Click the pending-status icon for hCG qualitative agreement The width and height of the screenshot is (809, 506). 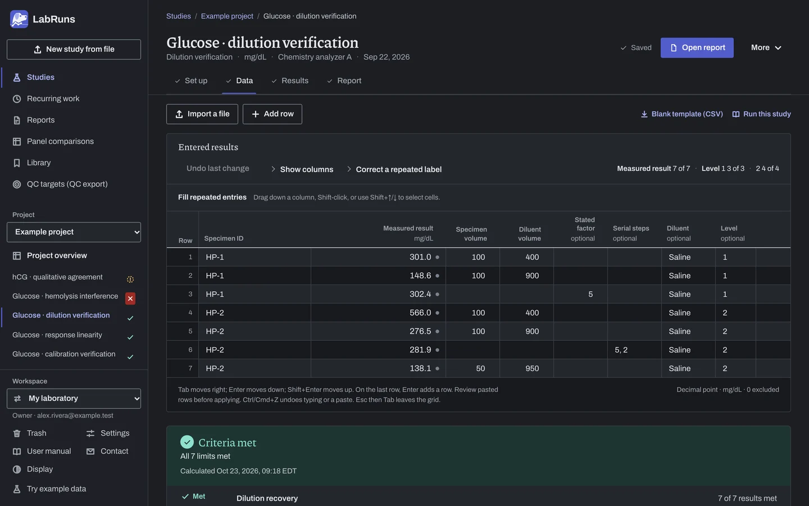[x=130, y=279]
